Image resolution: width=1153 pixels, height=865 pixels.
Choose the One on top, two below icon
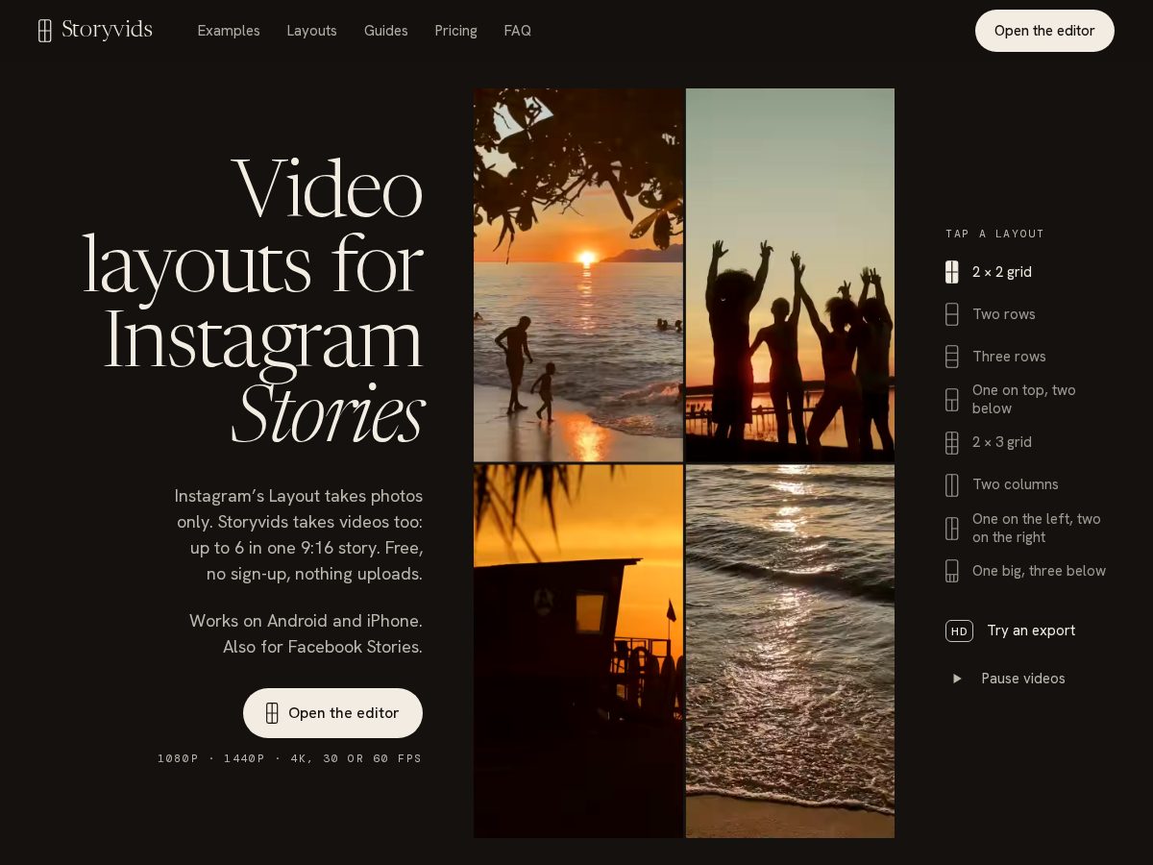point(952,400)
